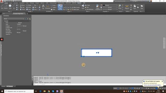Open Viber from the taskbar
This screenshot has width=166, height=93.
click(x=57, y=91)
